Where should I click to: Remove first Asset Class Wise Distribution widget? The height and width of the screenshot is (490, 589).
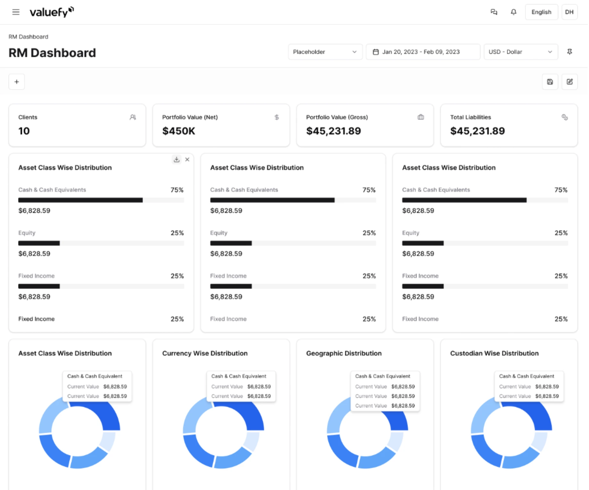pos(187,159)
